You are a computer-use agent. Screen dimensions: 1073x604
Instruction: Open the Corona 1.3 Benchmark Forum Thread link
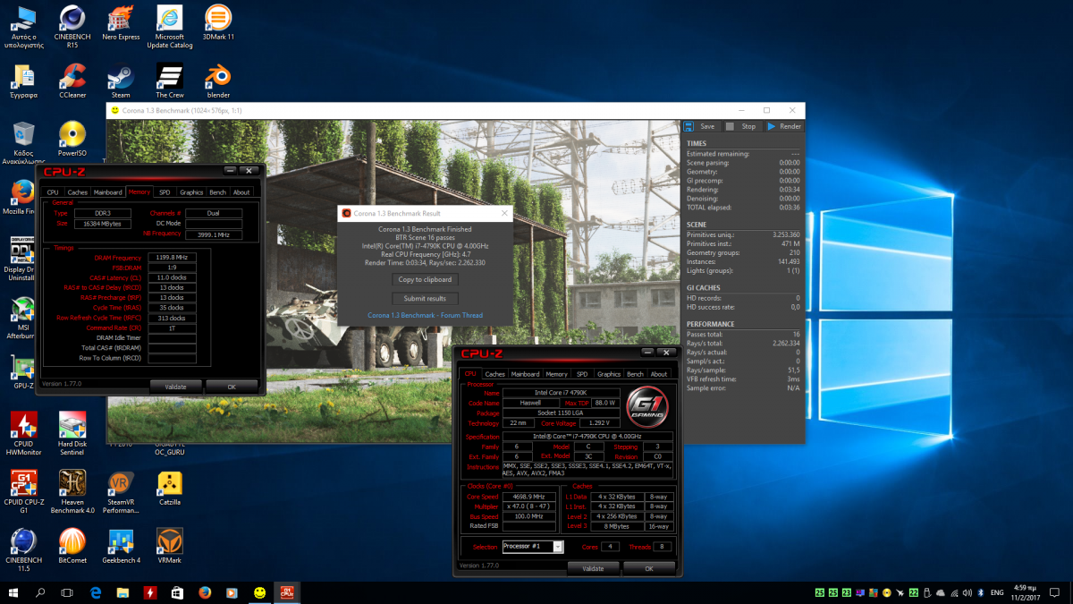coord(425,315)
